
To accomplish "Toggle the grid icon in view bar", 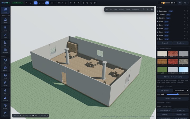I will (148, 9).
